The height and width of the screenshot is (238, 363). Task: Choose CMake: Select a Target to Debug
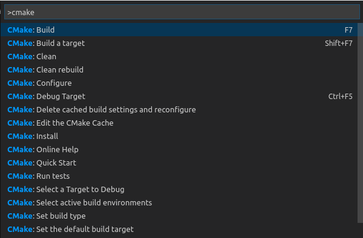click(179, 189)
